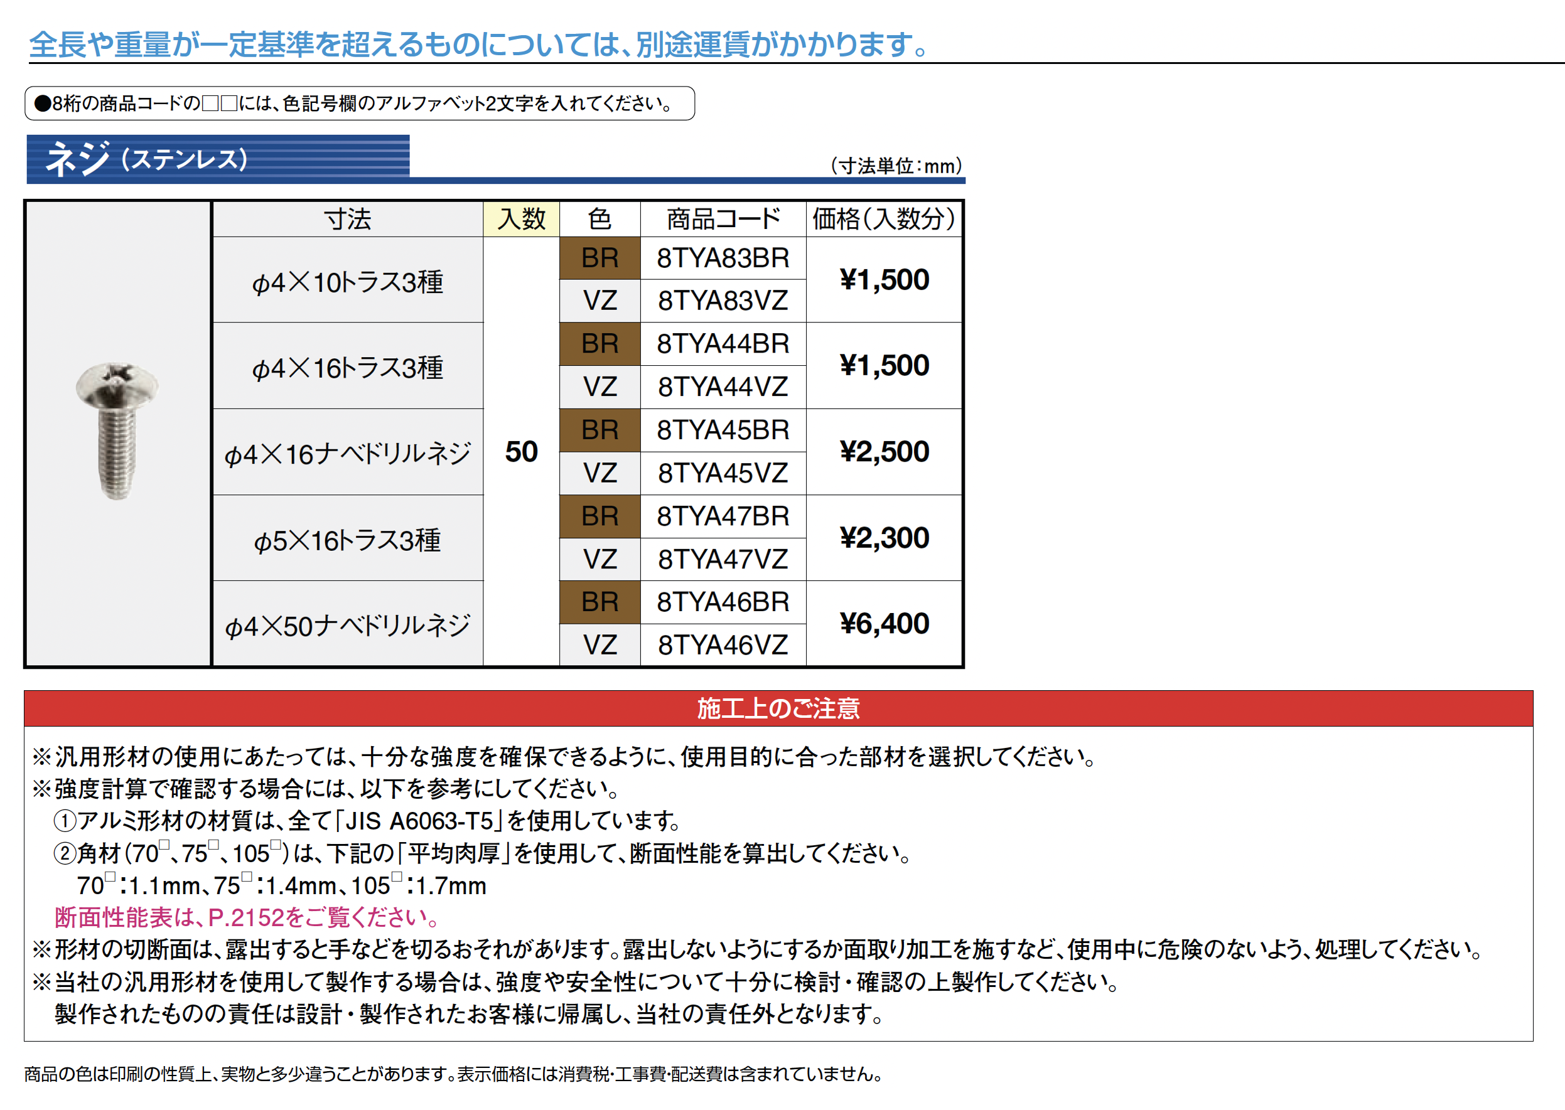This screenshot has height=1110, width=1565.
Task: Click the blue freight charge notice heading
Action: tap(478, 45)
